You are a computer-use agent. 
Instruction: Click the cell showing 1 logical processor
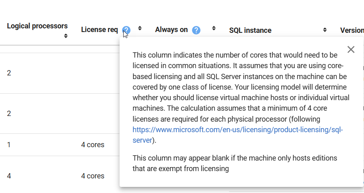pyautogui.click(x=9, y=145)
